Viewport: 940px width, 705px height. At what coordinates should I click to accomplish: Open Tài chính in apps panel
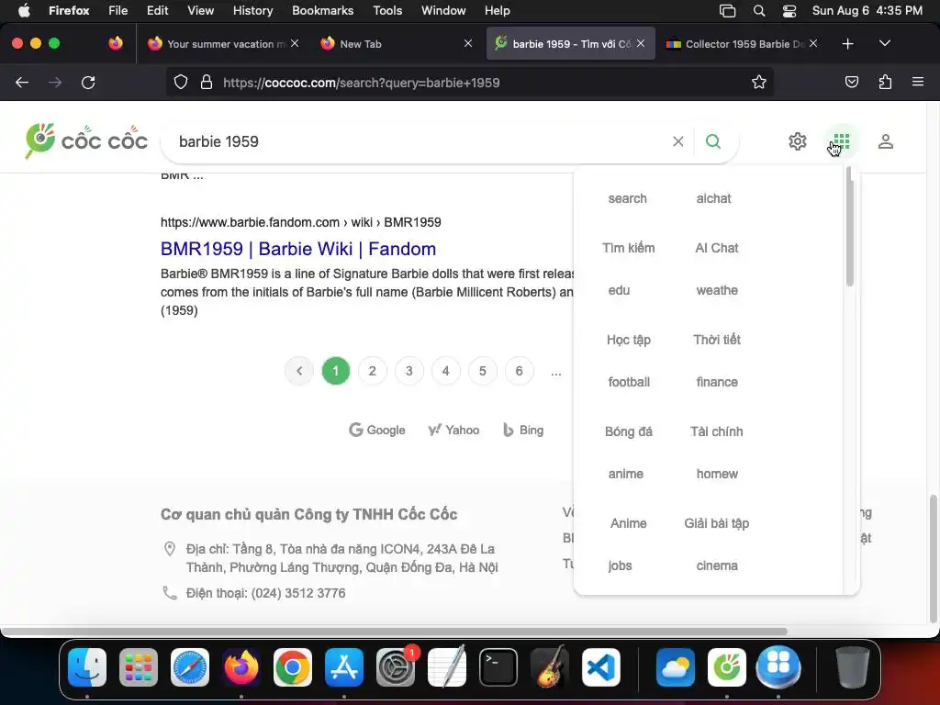click(x=716, y=431)
